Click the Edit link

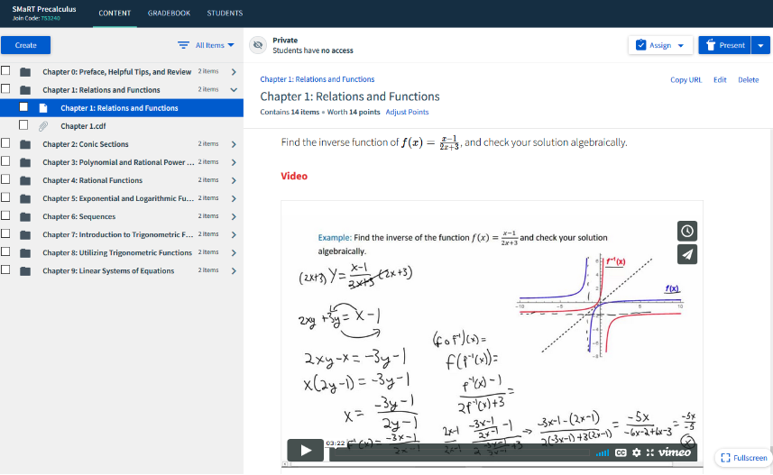click(x=720, y=80)
